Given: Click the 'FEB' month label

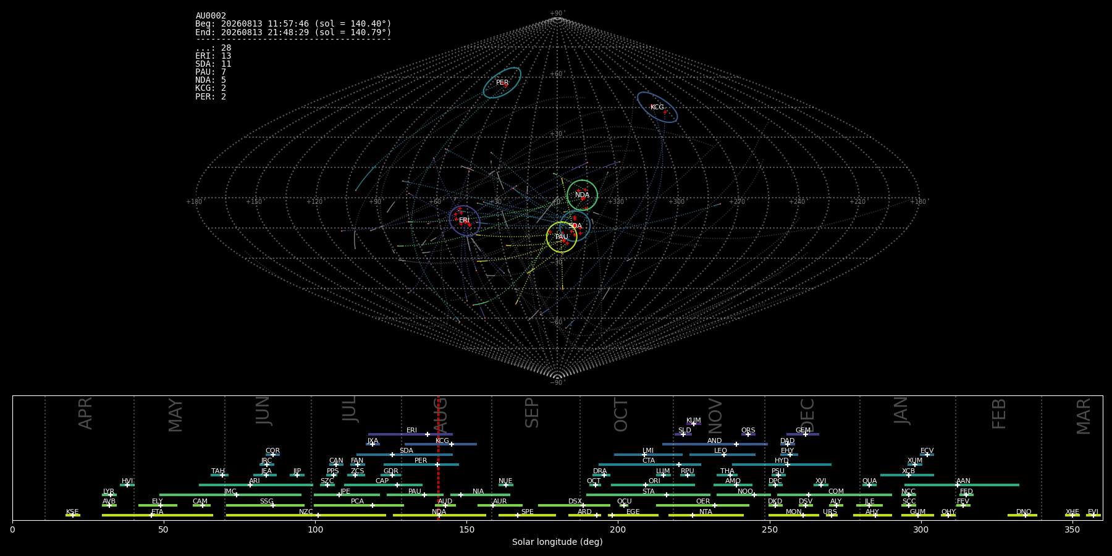Looking at the screenshot, I should tap(999, 414).
